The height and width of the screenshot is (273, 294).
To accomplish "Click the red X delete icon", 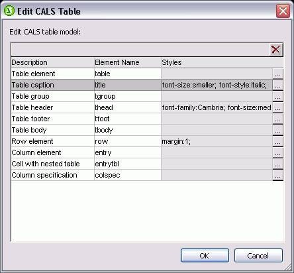I will (276, 50).
